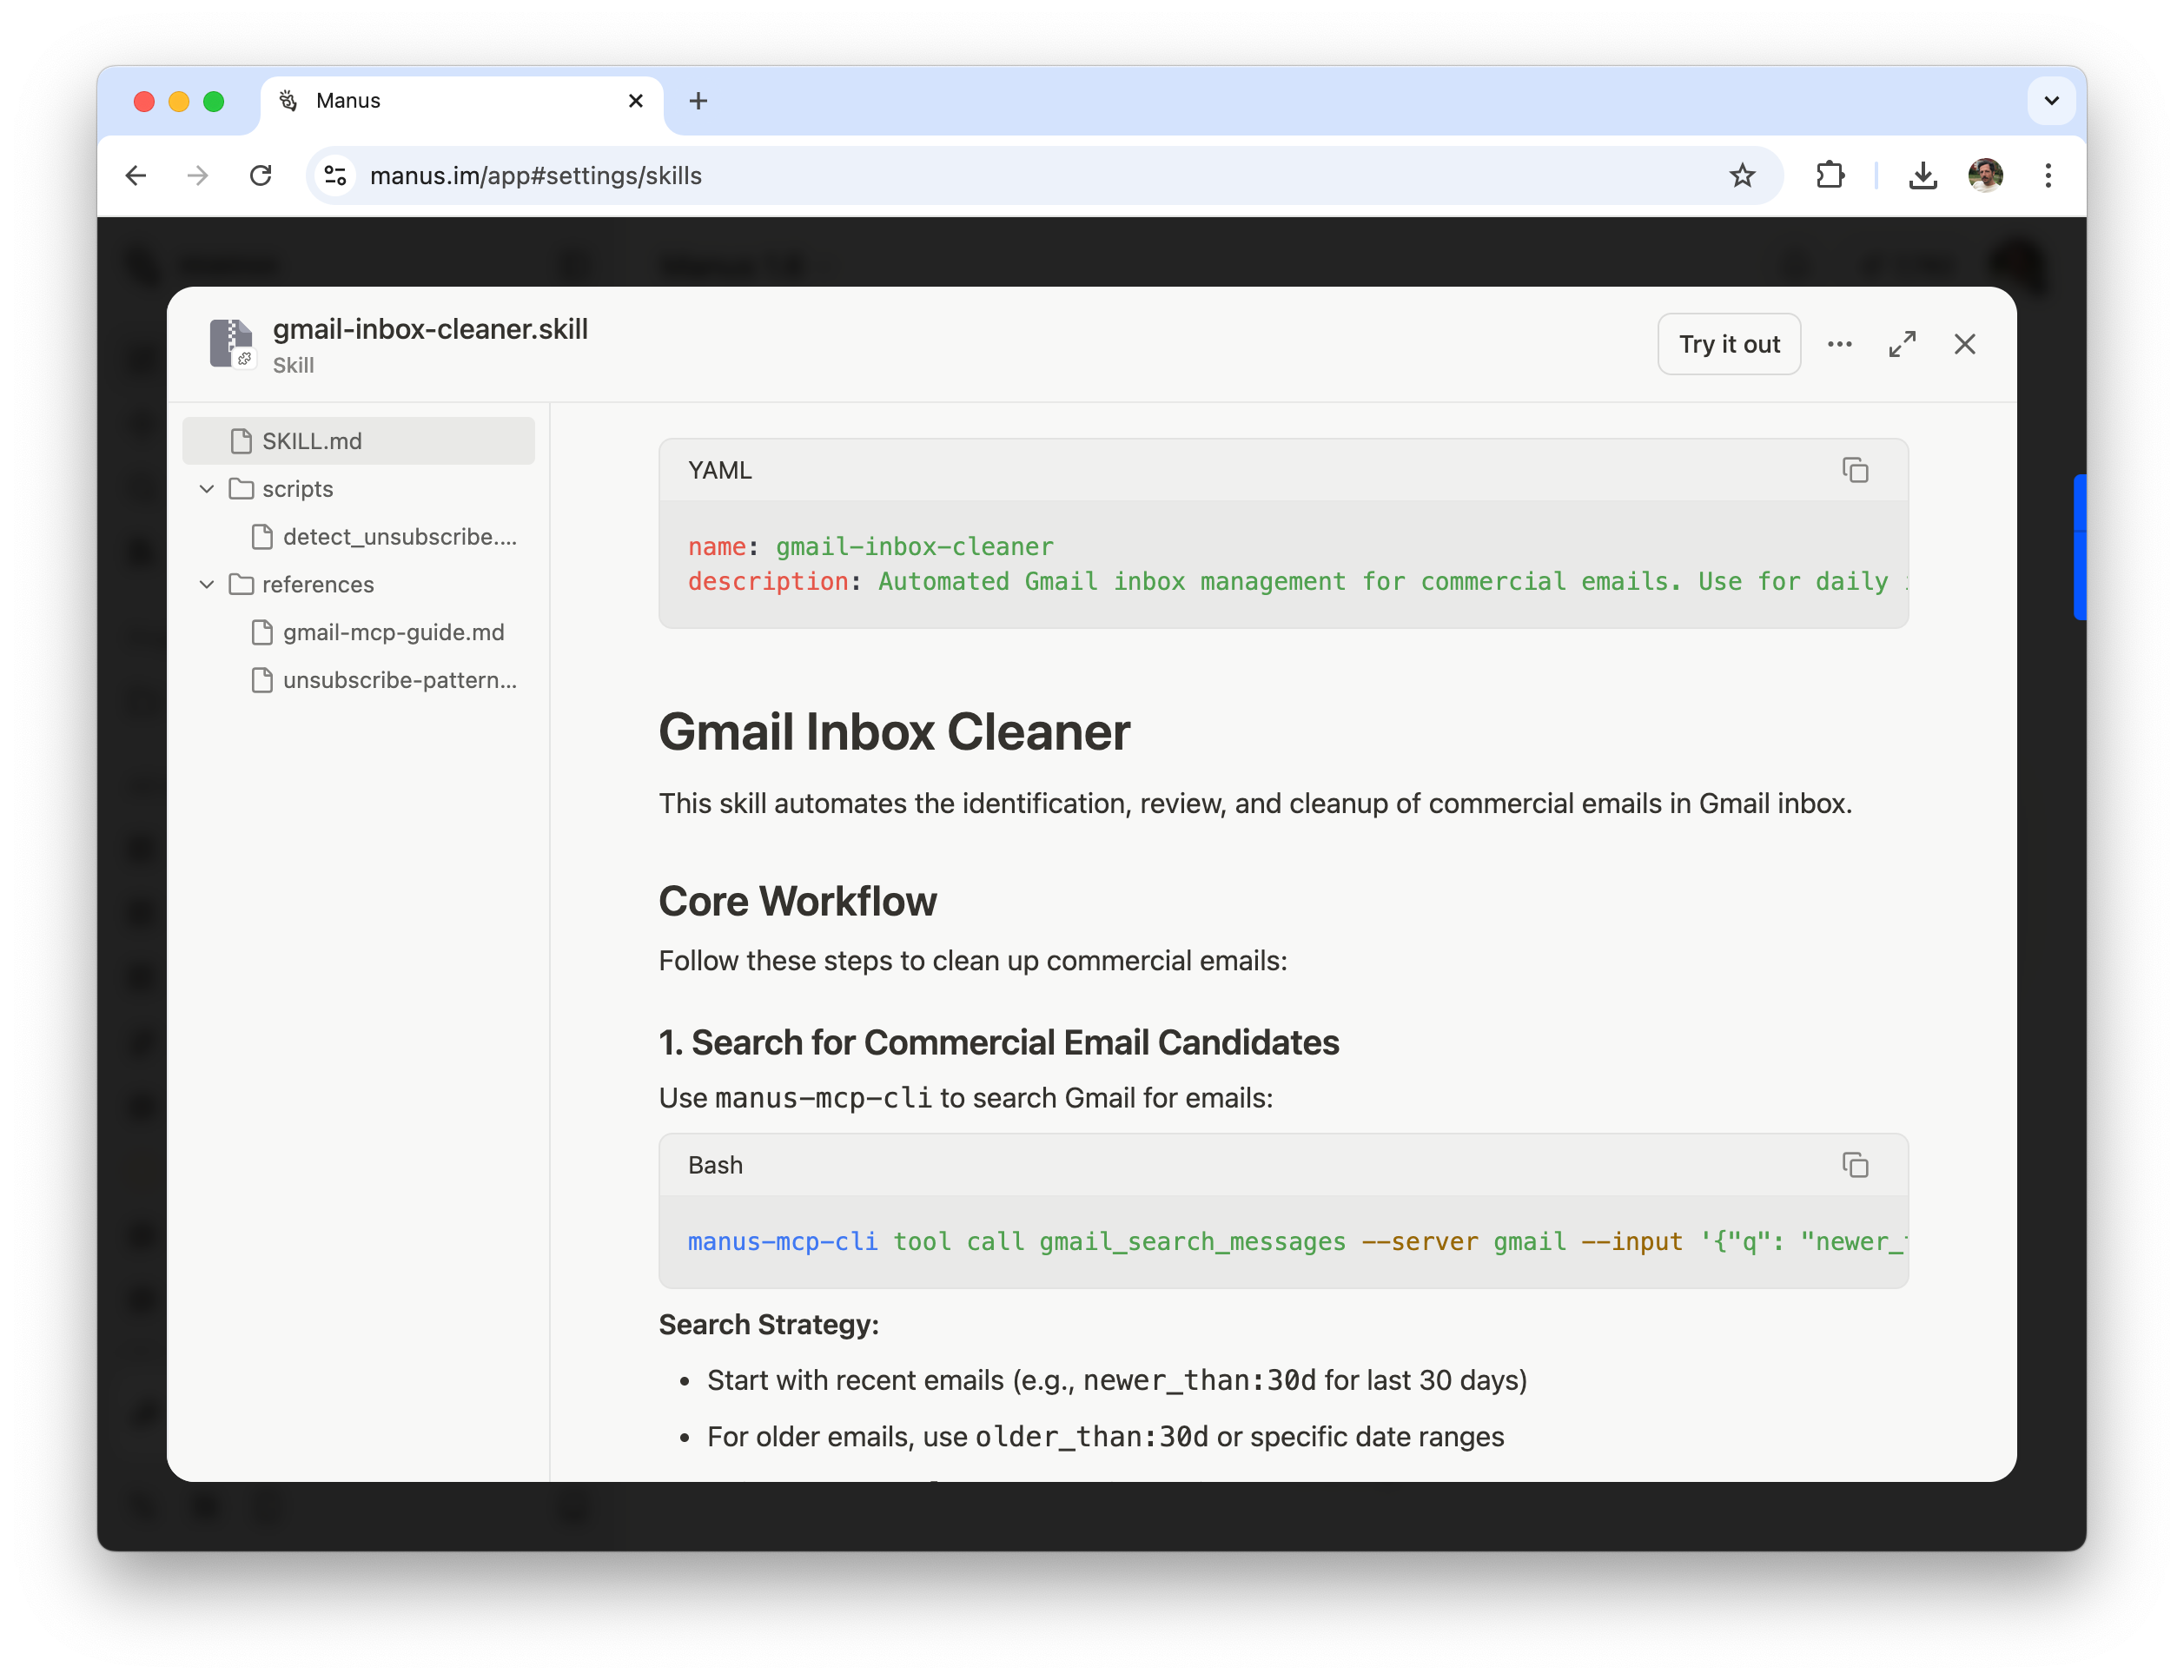
Task: Open the browser extensions puzzle icon
Action: tap(1829, 176)
